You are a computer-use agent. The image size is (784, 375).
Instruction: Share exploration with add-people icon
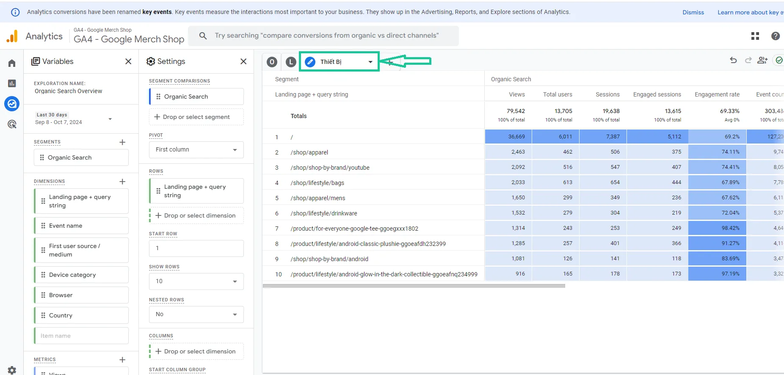(x=762, y=60)
